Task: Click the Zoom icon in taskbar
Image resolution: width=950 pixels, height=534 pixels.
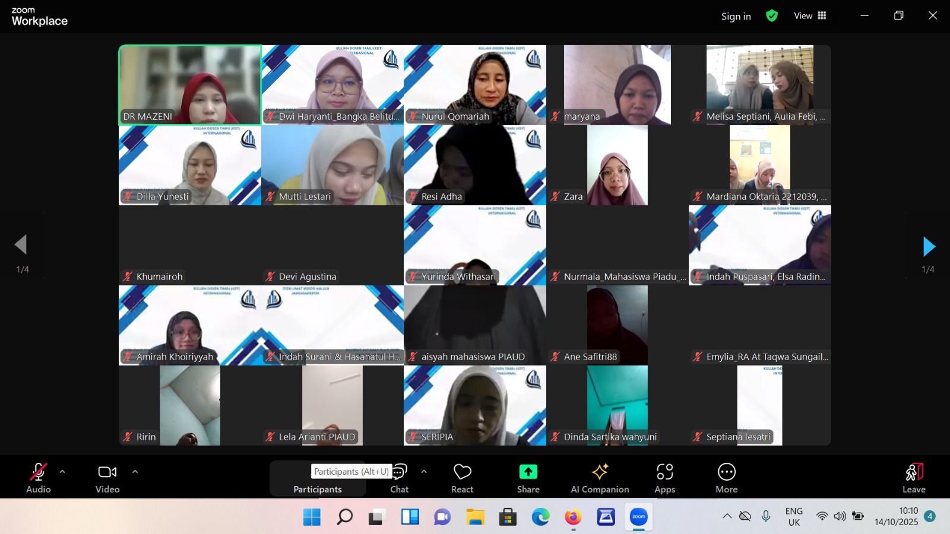Action: click(x=638, y=517)
